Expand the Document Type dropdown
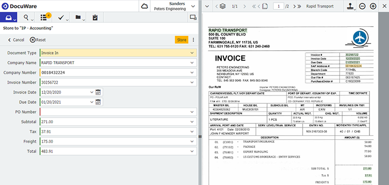The height and width of the screenshot is (185, 389). [192, 53]
